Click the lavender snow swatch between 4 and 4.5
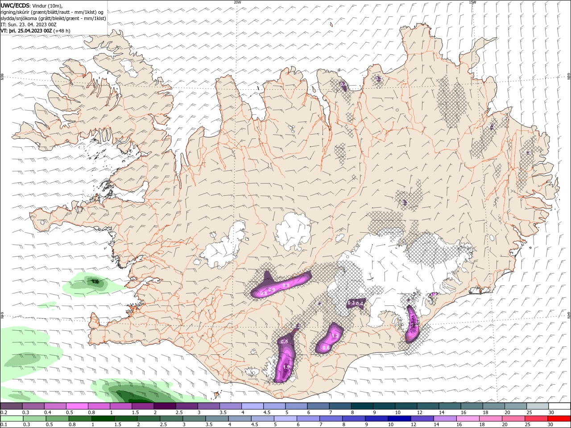The image size is (571, 428). pos(252,406)
